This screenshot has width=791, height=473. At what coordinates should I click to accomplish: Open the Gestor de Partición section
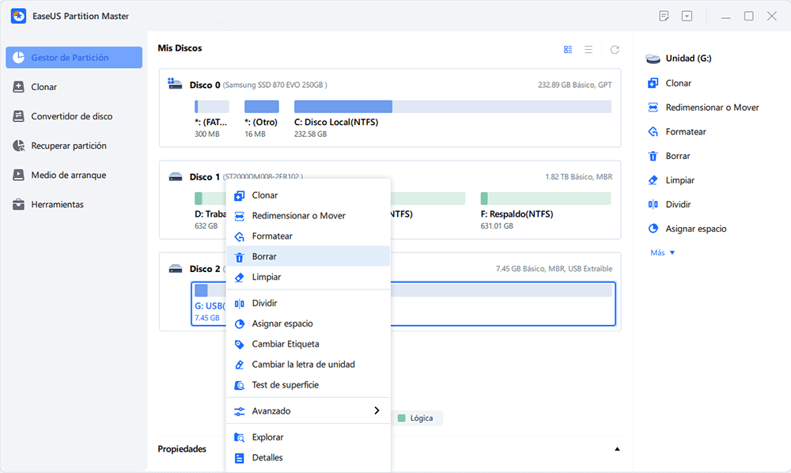[x=74, y=58]
